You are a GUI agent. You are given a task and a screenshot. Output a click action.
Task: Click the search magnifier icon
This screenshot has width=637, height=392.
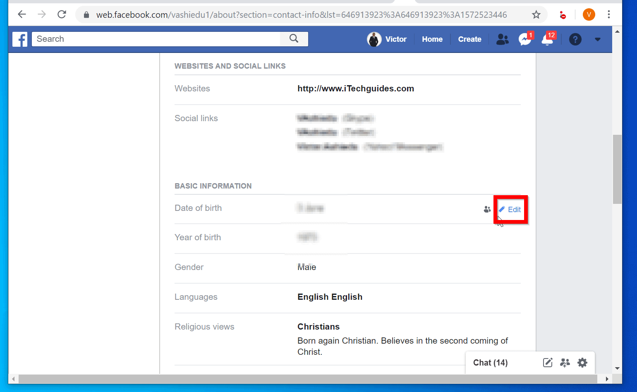294,38
